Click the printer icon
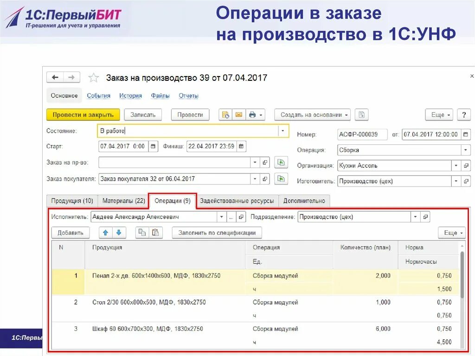Screen dimensions: 475x356 pyautogui.click(x=252, y=115)
